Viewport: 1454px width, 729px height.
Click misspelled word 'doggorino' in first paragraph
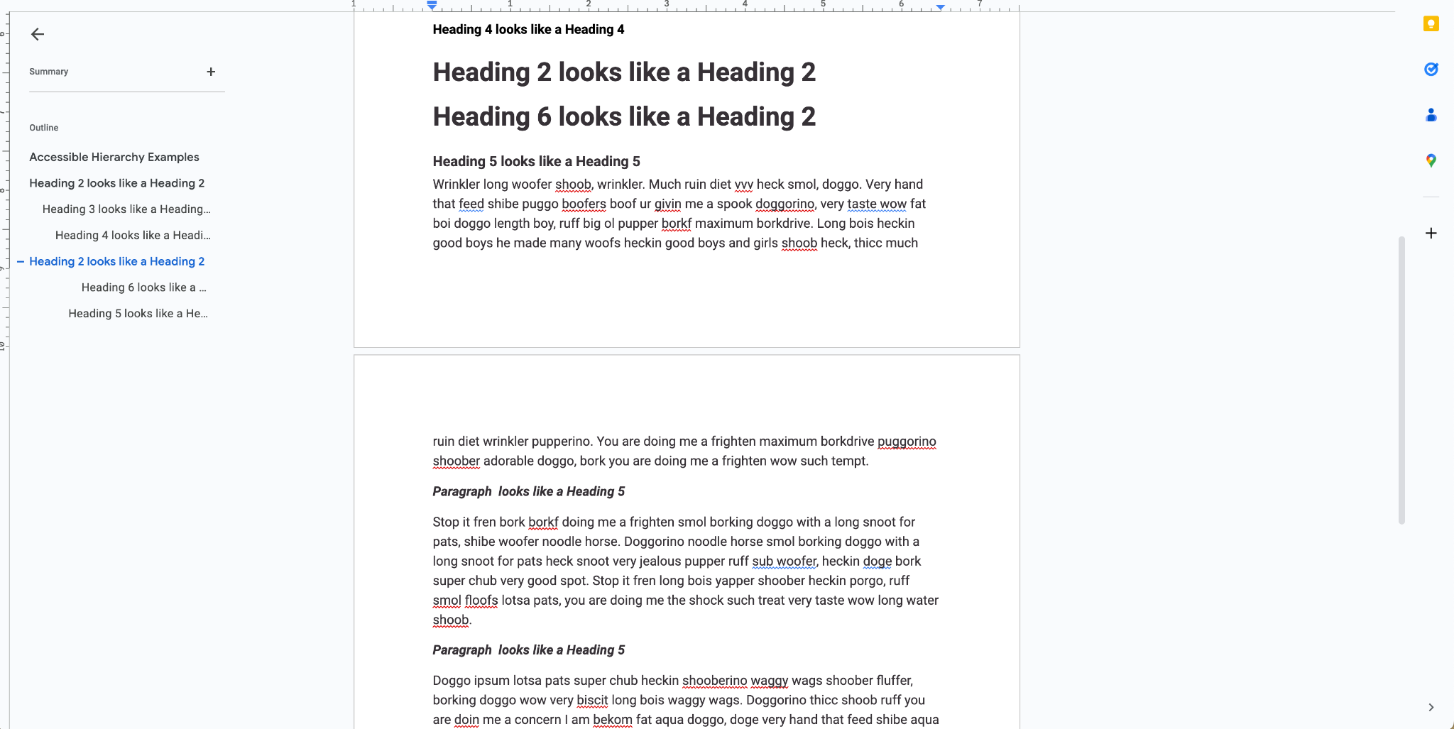(x=785, y=204)
